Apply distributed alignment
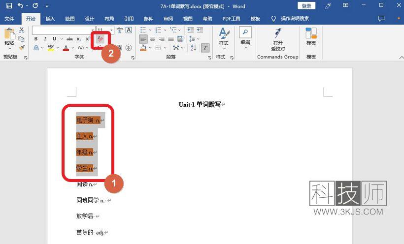This screenshot has height=244, width=404. coord(180,39)
